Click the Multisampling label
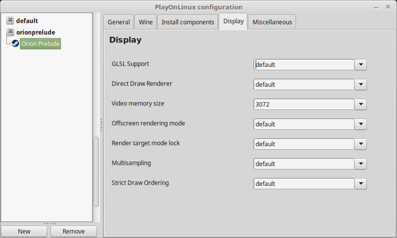397x238 pixels. click(x=131, y=163)
